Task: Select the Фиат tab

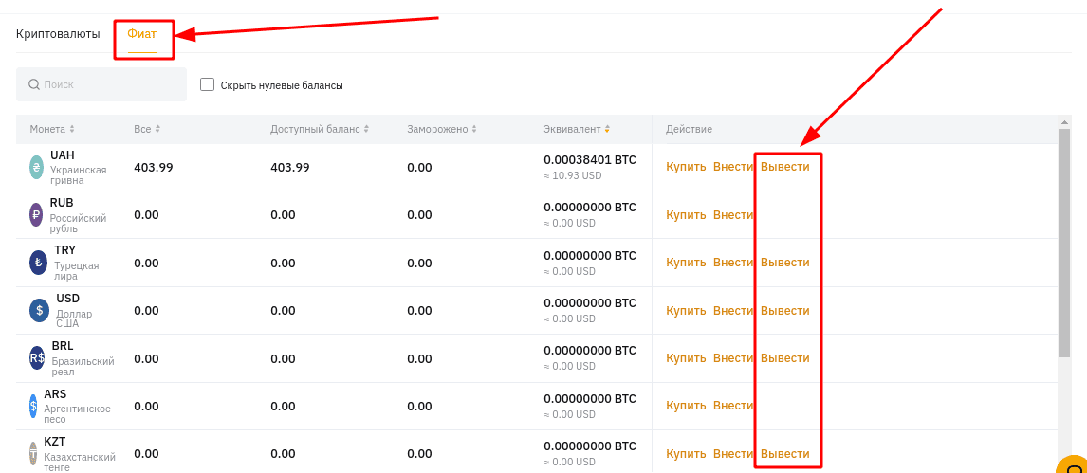Action: (142, 34)
